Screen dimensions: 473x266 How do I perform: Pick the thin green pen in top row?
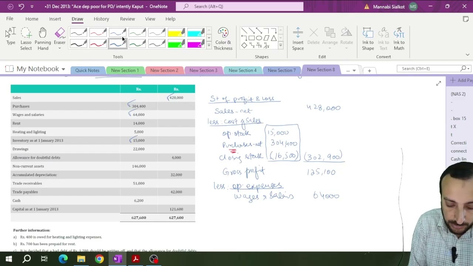pos(137,33)
